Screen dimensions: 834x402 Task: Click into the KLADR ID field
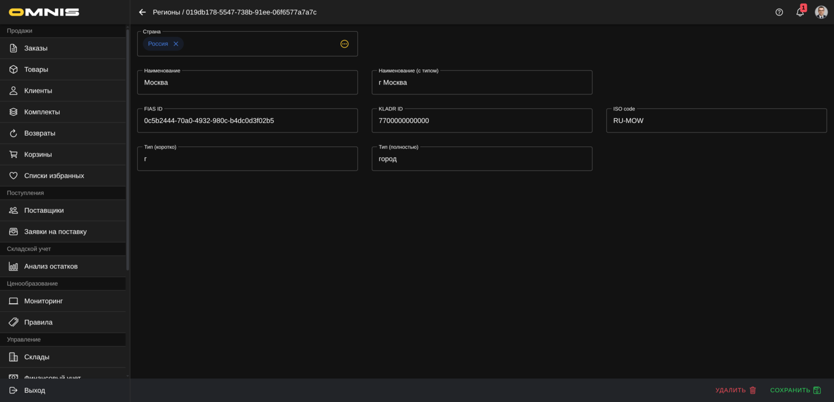(x=481, y=121)
